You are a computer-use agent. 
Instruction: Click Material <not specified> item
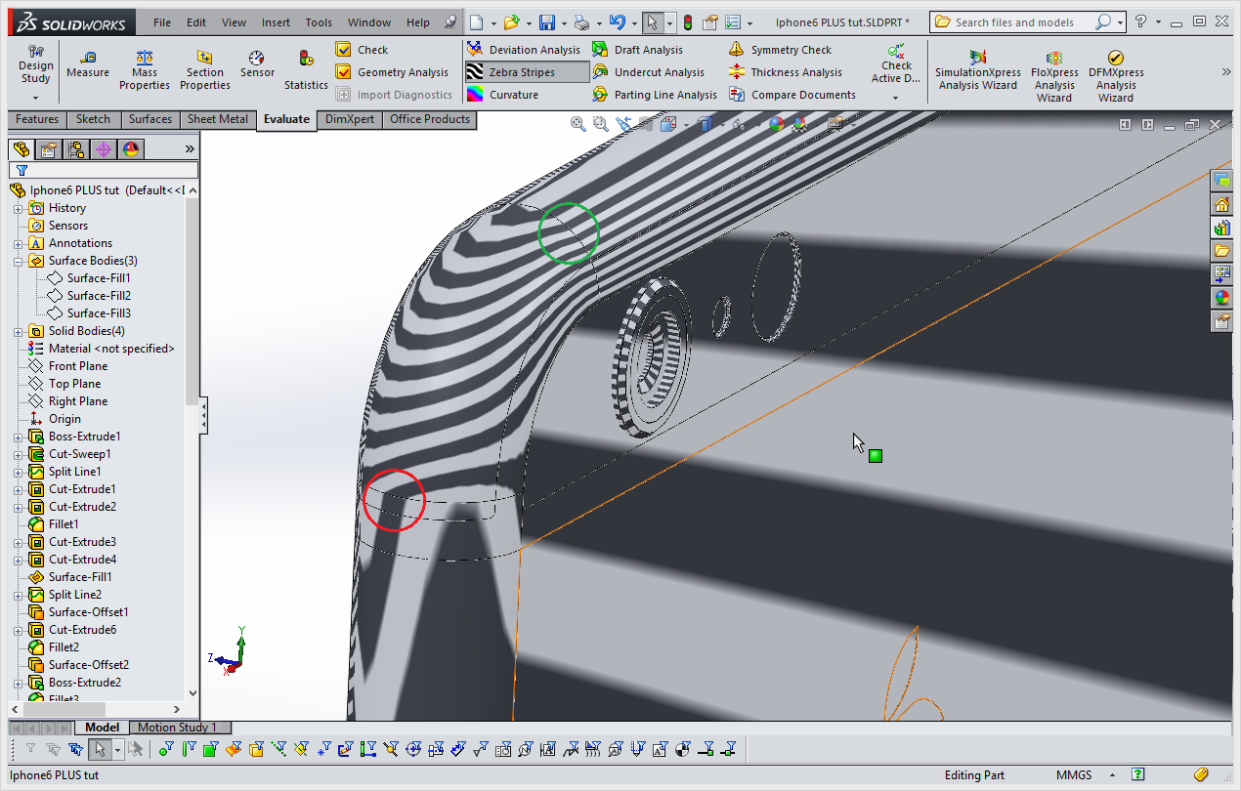coord(102,349)
